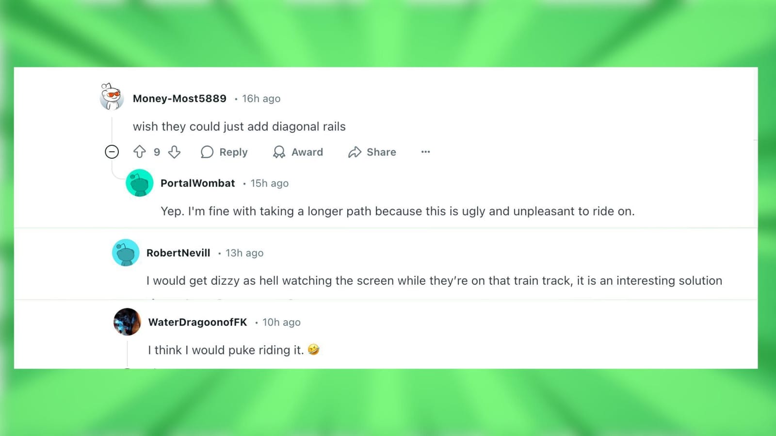Click the vote count showing 9
Image resolution: width=776 pixels, height=436 pixels.
coord(157,152)
